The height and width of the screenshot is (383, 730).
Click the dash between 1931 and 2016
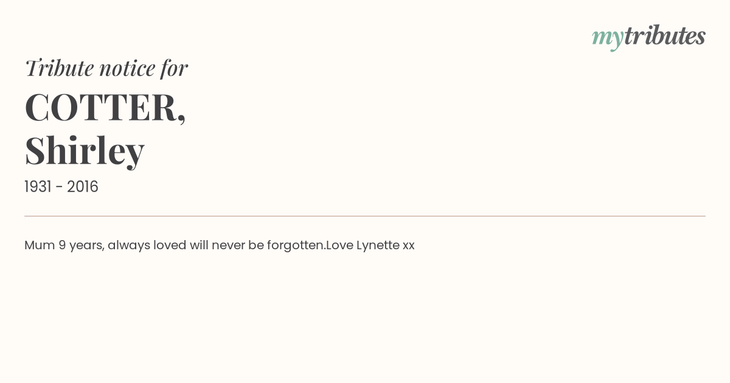(59, 187)
